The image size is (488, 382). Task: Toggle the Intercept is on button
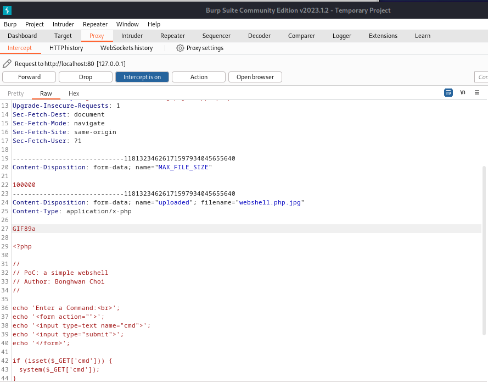[x=142, y=77]
